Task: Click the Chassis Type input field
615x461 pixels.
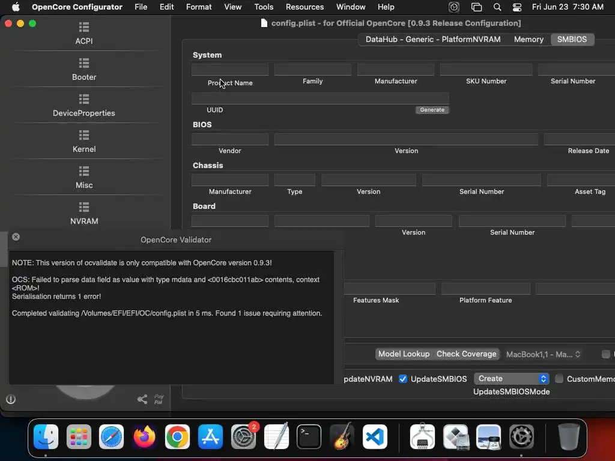Action: (x=294, y=180)
